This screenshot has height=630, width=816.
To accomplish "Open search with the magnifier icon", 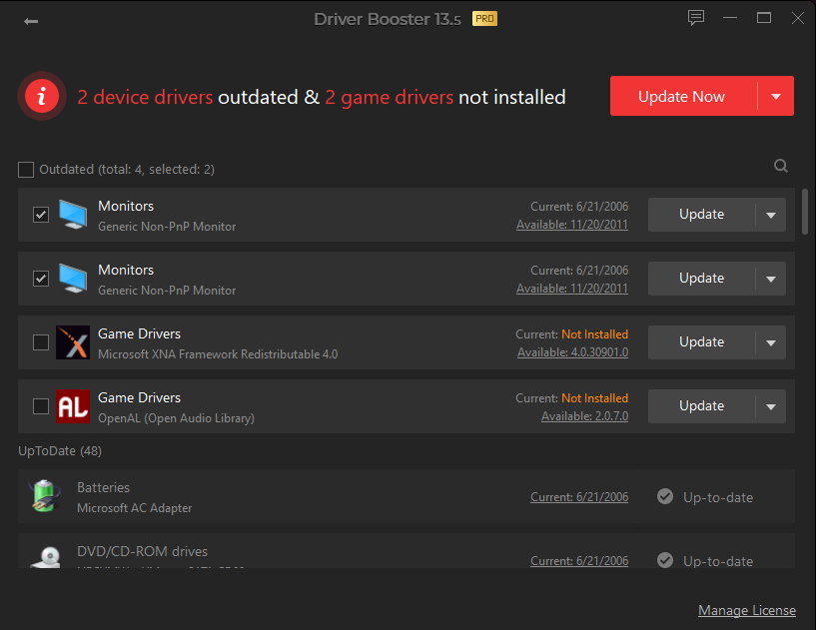I will click(x=781, y=166).
